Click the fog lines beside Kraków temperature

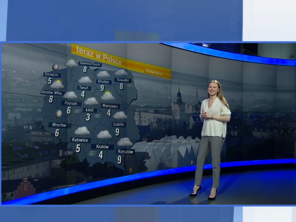coord(92,153)
